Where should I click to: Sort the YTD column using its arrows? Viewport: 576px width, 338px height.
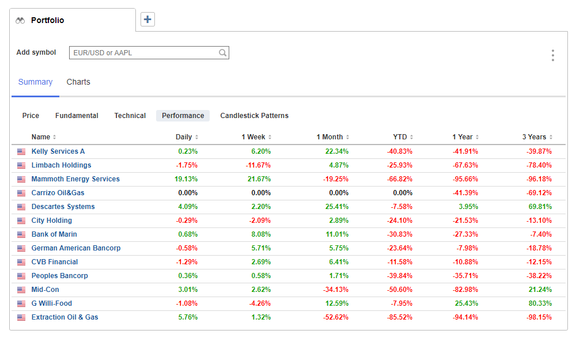pos(411,137)
